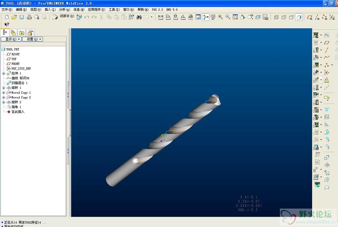This screenshot has height=227, width=338.
Task: Create a datum curve from the right toolbar
Action: tap(327, 58)
